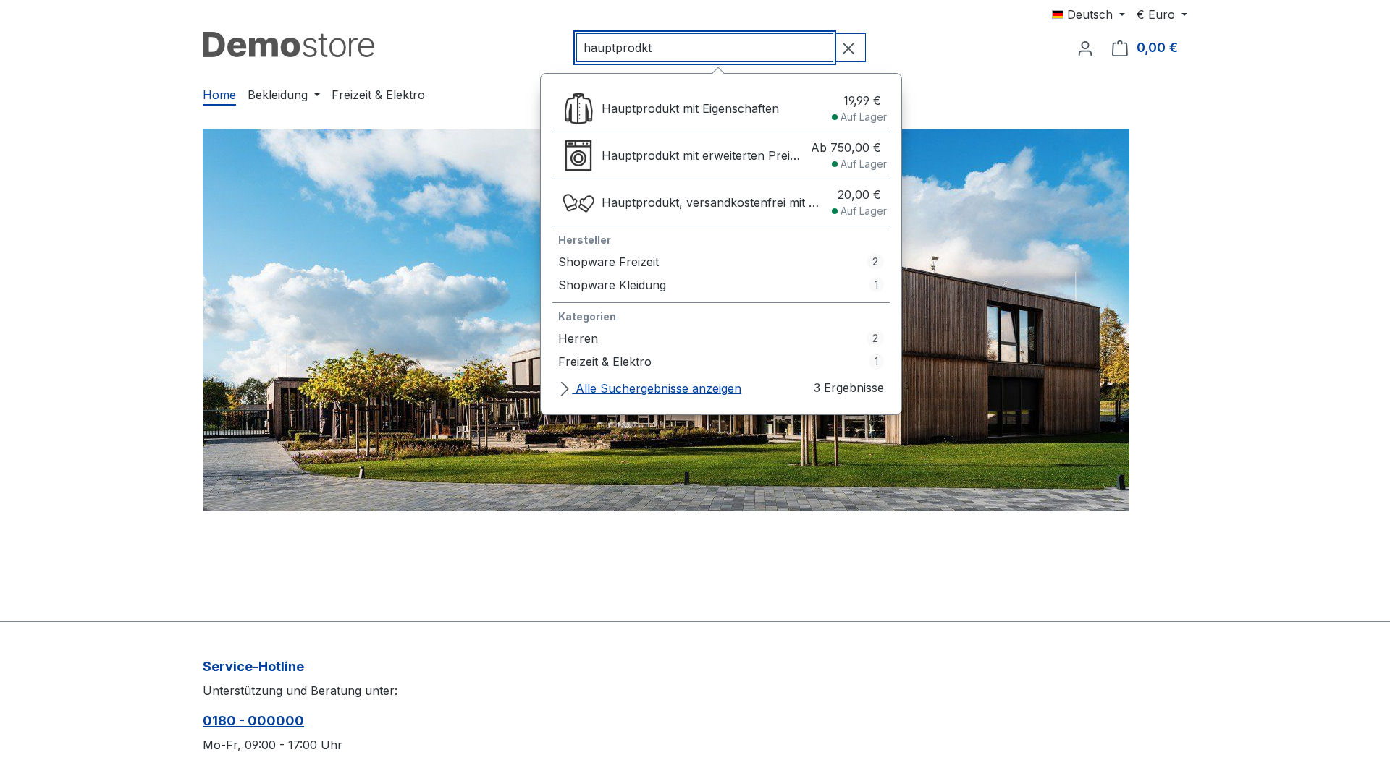Focus the search input with hauptprodkt

705,48
